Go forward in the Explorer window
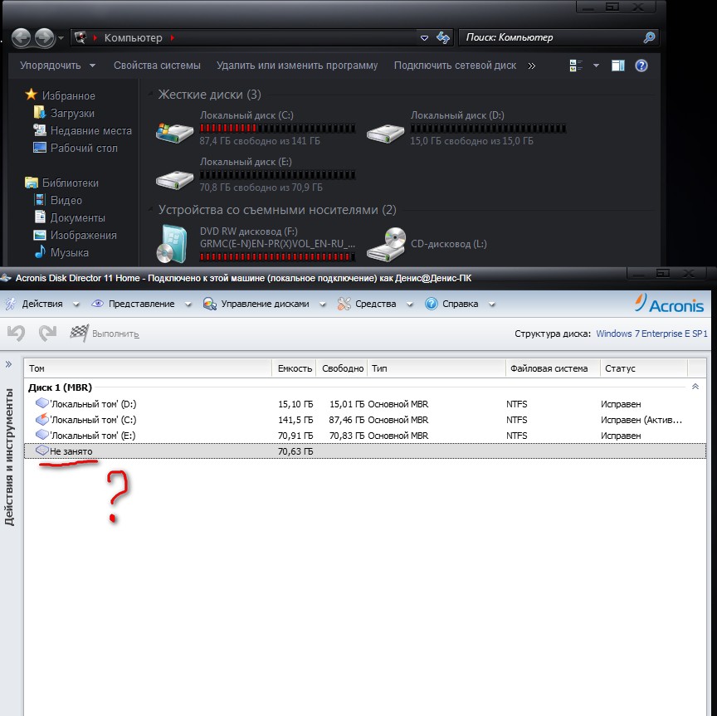Image resolution: width=717 pixels, height=716 pixels. [x=45, y=37]
